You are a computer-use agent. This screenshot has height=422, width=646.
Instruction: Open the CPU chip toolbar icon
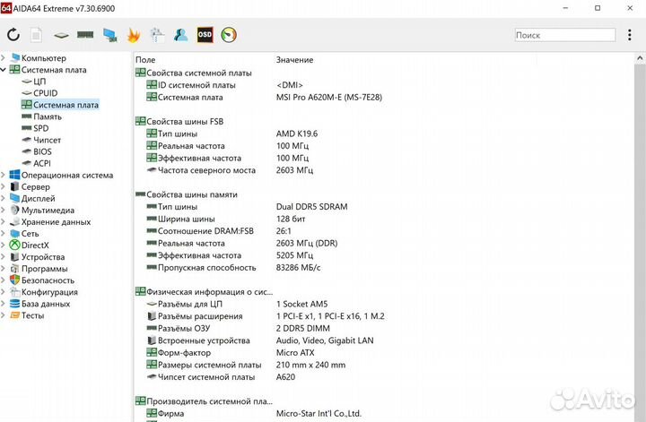pyautogui.click(x=61, y=35)
